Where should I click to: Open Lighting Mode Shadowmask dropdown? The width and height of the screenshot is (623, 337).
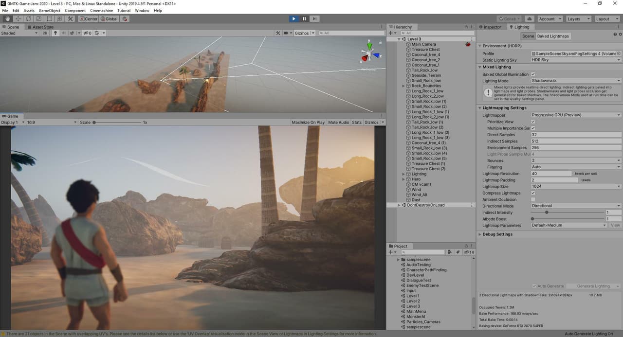[x=576, y=81]
